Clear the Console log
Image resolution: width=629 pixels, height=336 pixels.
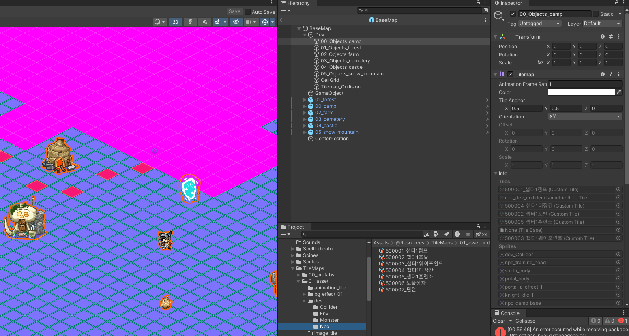pyautogui.click(x=499, y=321)
